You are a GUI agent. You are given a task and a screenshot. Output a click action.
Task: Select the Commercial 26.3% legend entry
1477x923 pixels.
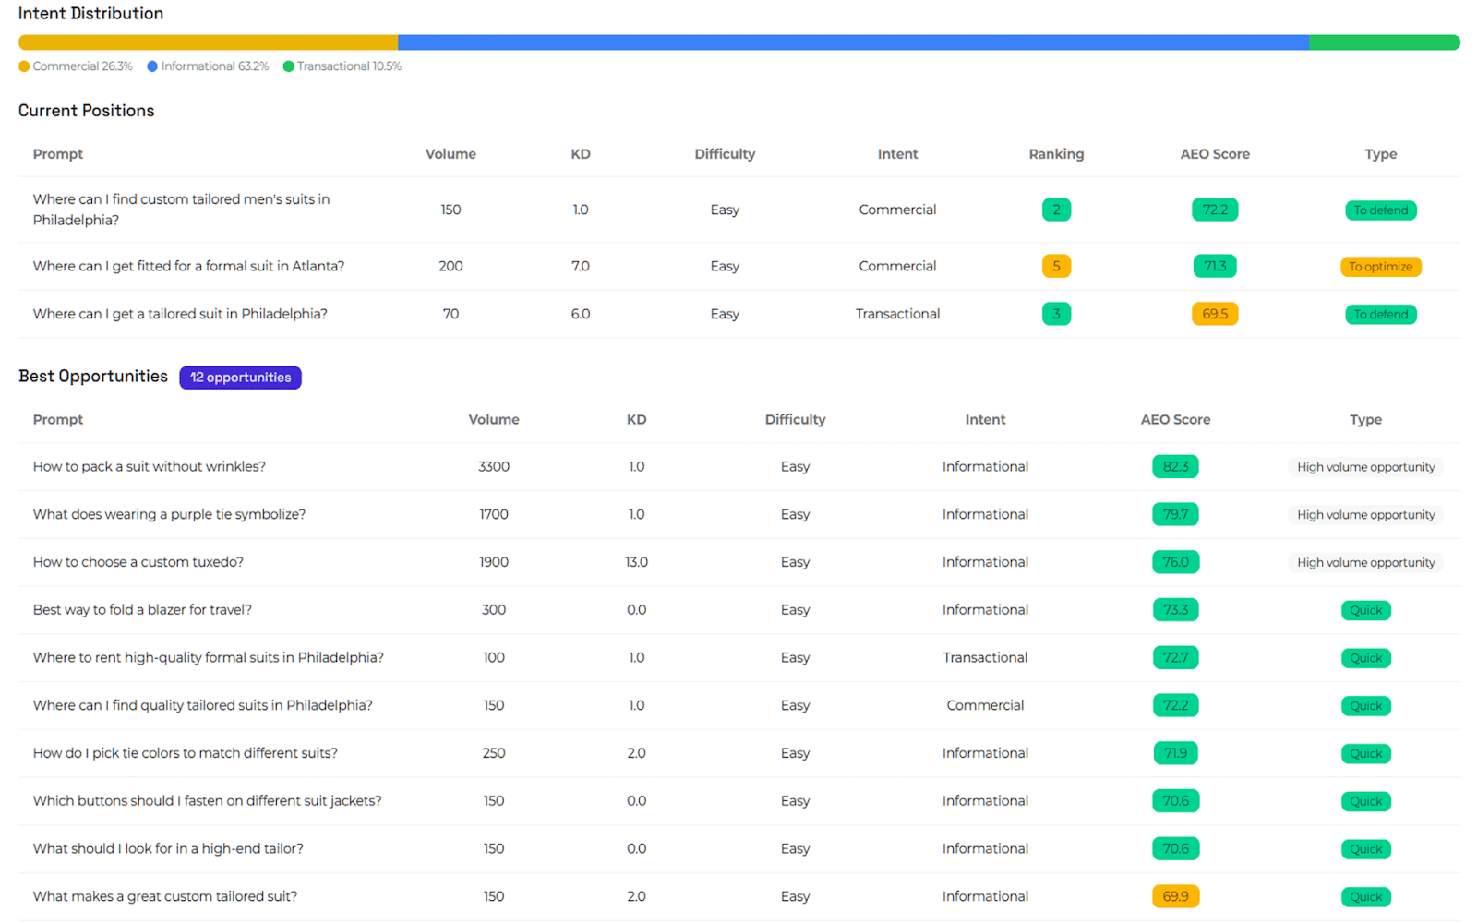[76, 66]
